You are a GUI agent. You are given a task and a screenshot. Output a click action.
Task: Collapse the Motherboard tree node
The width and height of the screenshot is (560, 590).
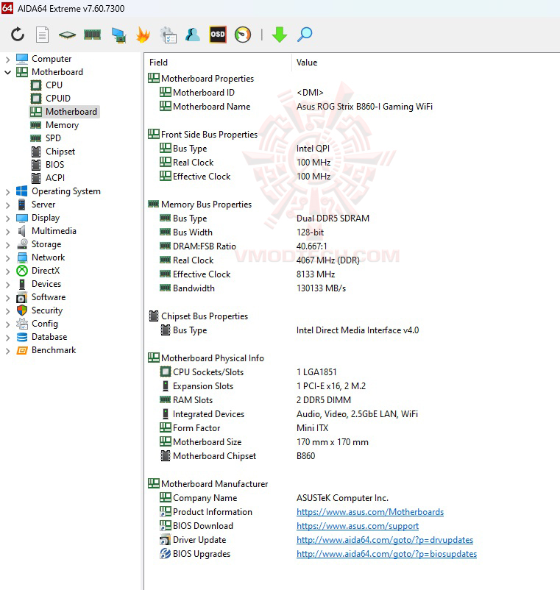(x=7, y=72)
